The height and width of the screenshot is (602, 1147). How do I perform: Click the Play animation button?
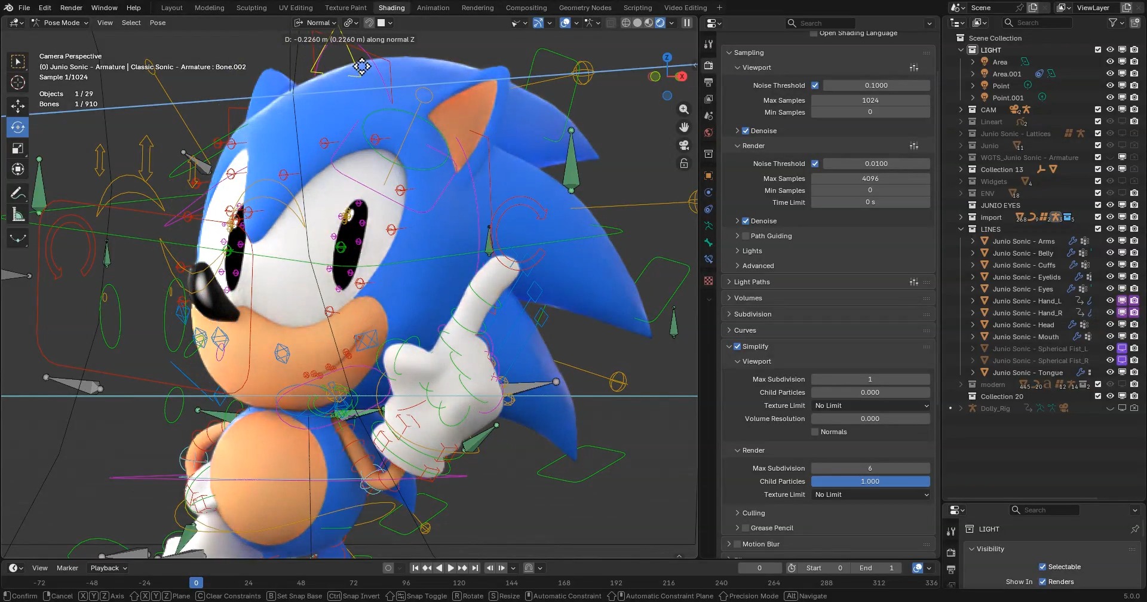pyautogui.click(x=451, y=568)
